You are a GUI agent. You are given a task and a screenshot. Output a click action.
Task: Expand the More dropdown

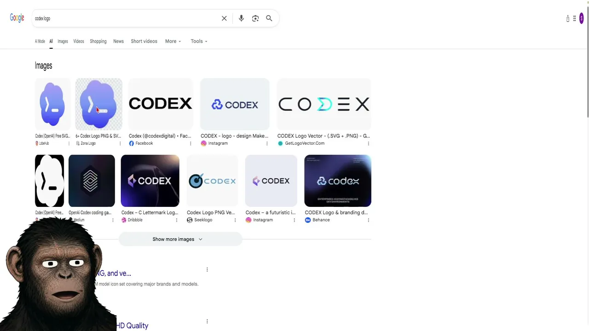point(173,41)
